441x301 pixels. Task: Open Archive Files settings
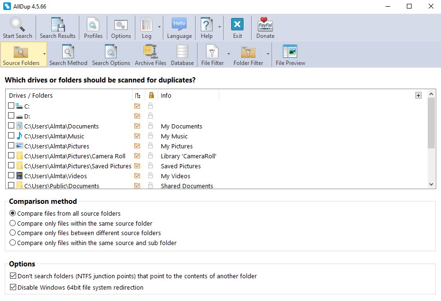(x=150, y=52)
